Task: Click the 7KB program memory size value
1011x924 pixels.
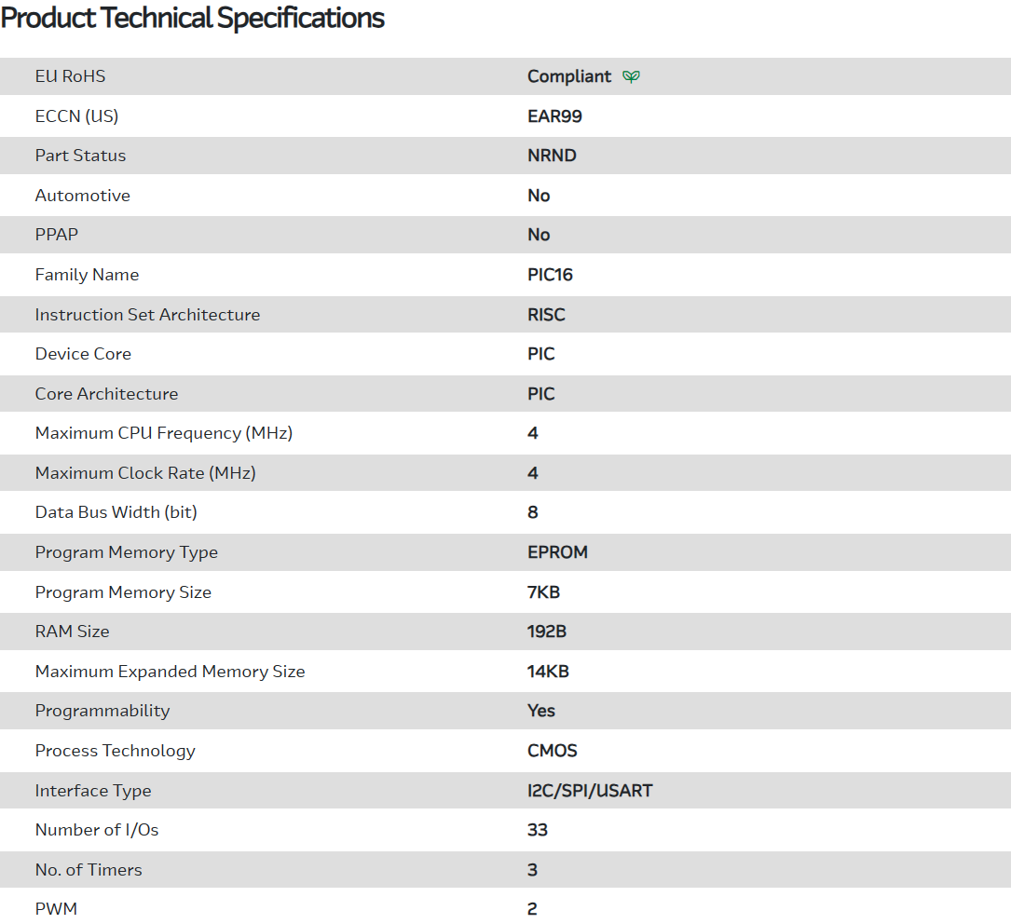Action: [543, 592]
